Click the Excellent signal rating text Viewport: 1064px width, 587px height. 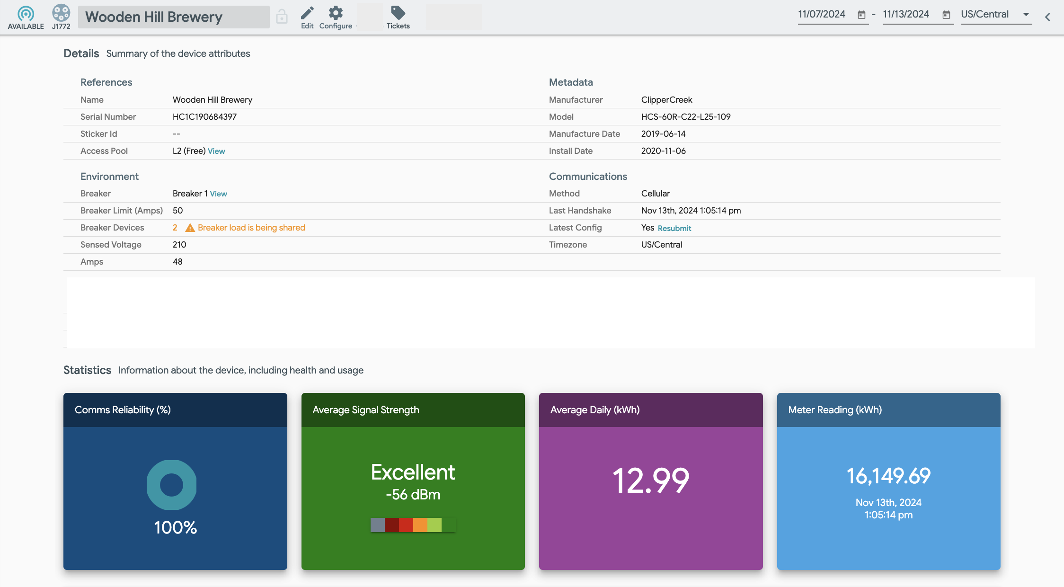pos(413,472)
